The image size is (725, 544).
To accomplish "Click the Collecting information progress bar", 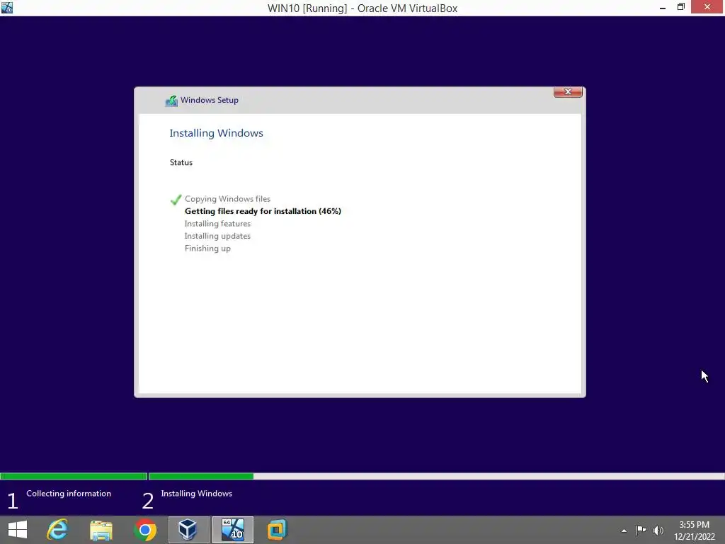I will click(74, 476).
